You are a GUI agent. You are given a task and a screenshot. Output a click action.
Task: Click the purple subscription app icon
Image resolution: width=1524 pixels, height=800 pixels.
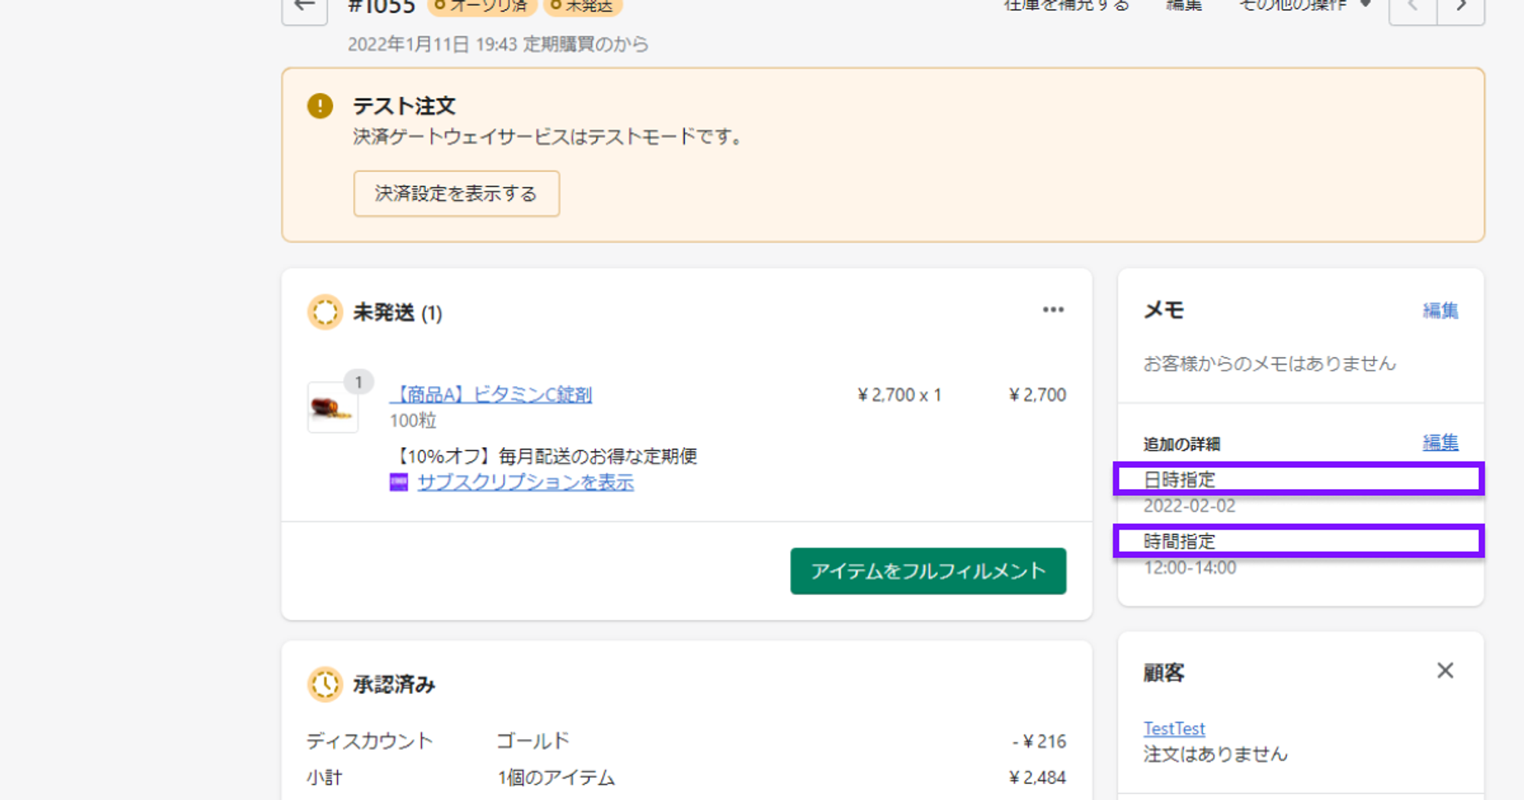[399, 482]
